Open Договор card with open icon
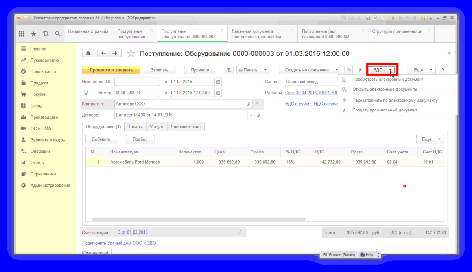472x272 pixels. click(x=258, y=115)
